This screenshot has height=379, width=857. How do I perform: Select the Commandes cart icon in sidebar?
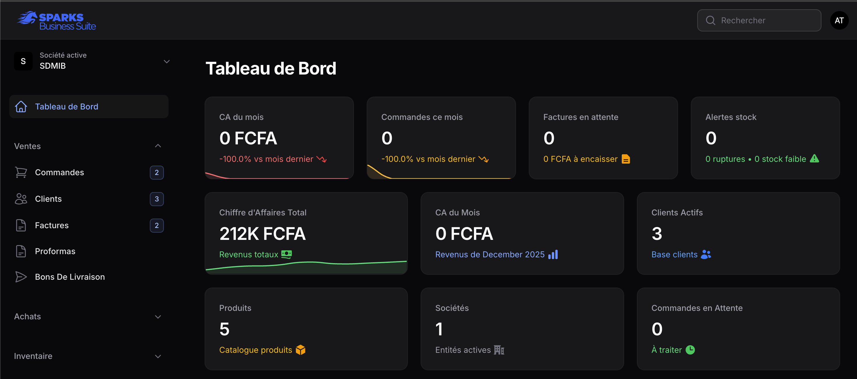pos(21,172)
